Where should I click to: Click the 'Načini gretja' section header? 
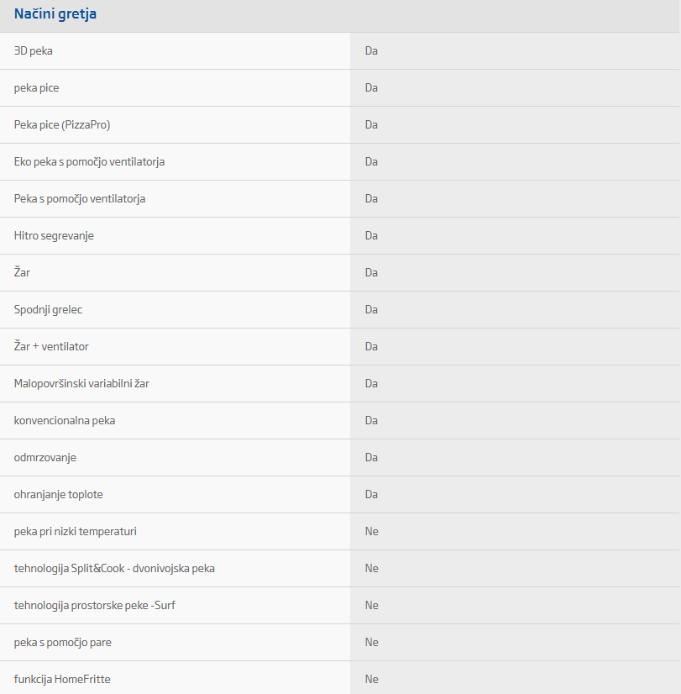(55, 14)
